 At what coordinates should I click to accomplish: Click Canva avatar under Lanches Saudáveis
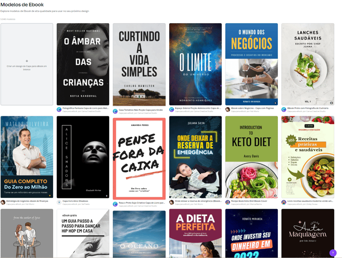pos(284,109)
